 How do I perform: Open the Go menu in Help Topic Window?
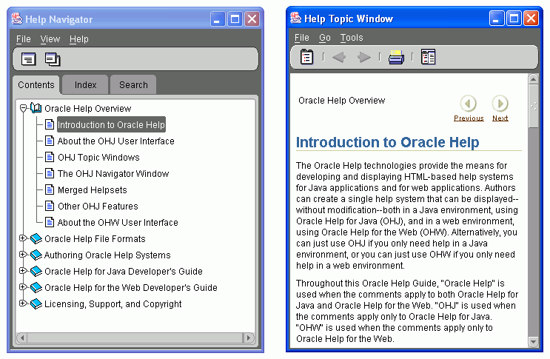pos(325,38)
